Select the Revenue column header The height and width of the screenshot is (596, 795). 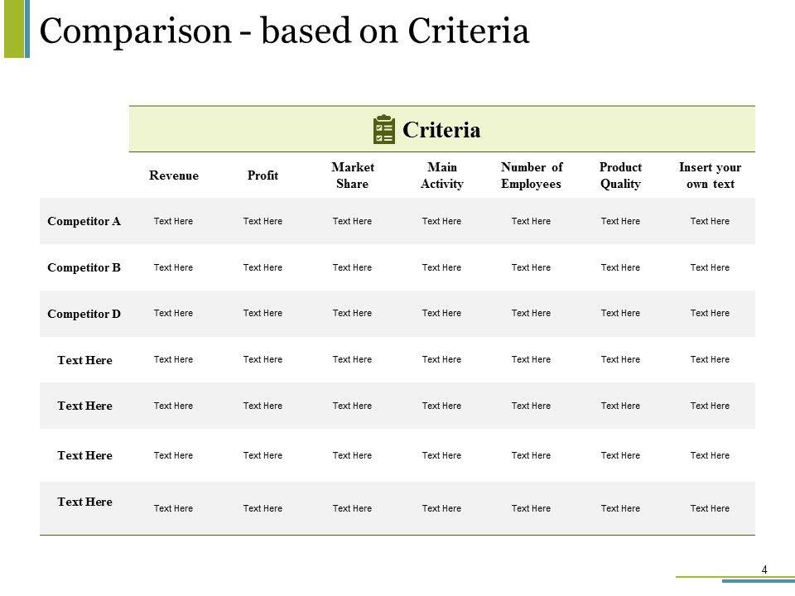[x=173, y=175]
